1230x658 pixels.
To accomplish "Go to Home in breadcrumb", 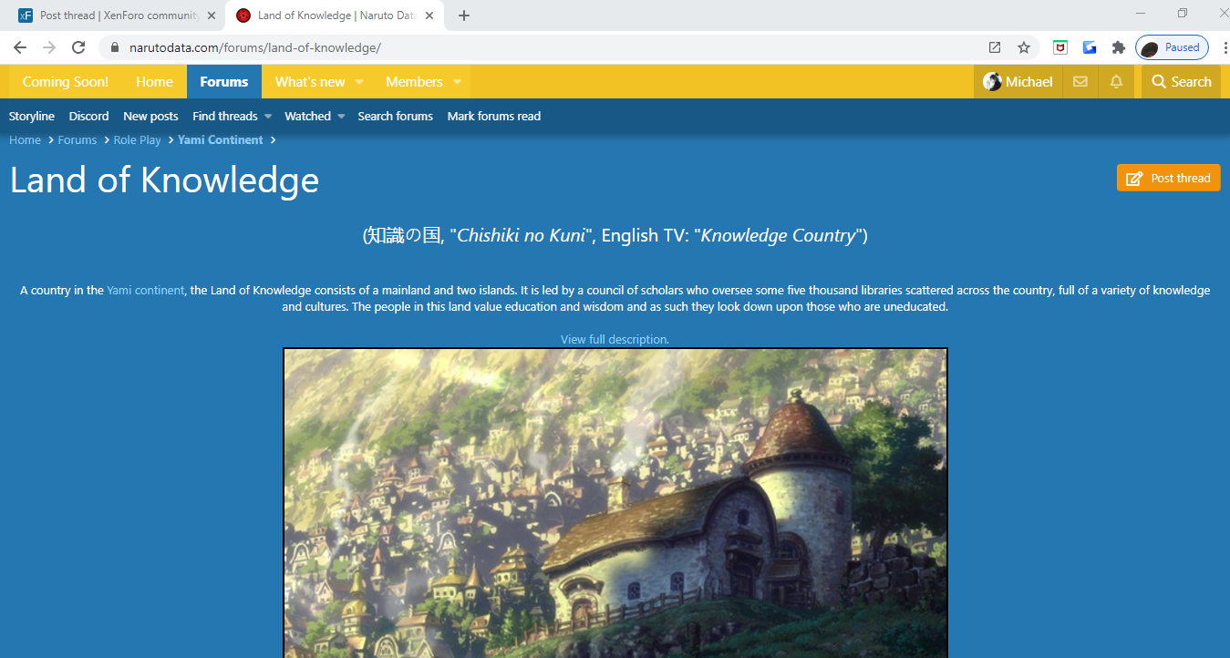I will (25, 140).
